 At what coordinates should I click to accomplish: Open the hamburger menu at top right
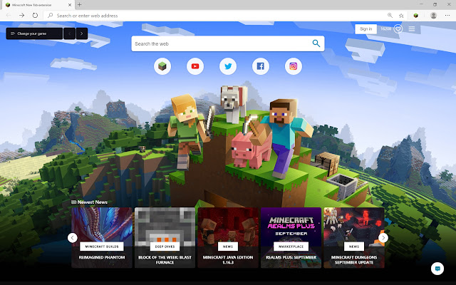(412, 28)
